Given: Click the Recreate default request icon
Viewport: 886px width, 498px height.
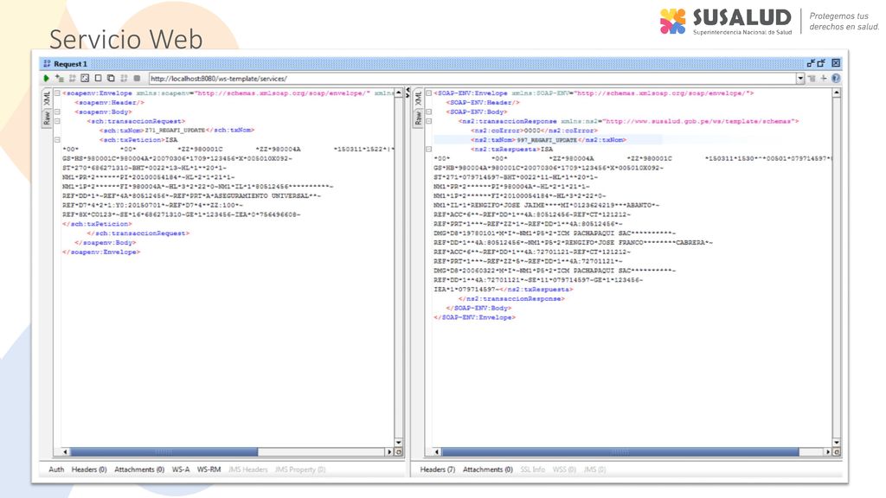Looking at the screenshot, I should pyautogui.click(x=85, y=79).
